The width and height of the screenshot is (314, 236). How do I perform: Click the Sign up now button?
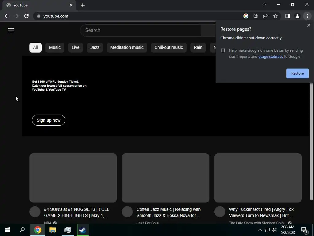point(48,120)
